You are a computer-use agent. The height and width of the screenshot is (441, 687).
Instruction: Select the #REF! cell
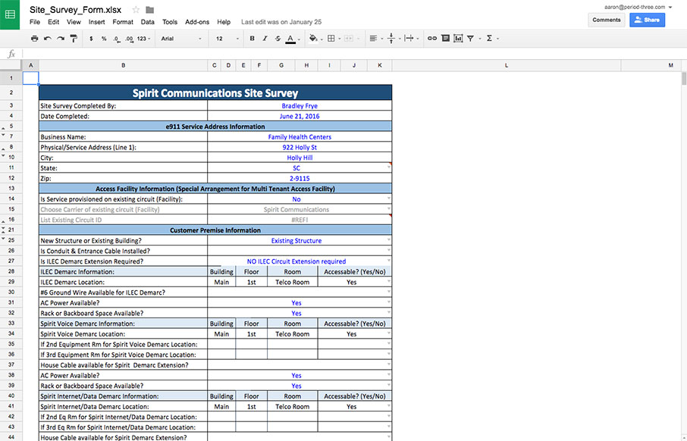coord(300,220)
